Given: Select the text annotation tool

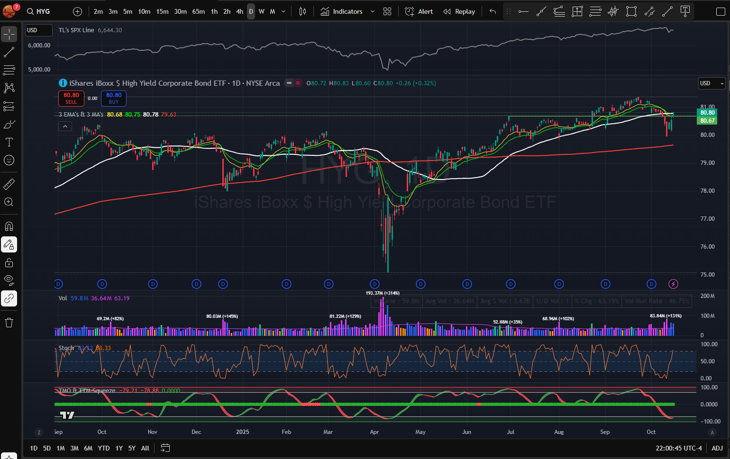Looking at the screenshot, I should coord(9,143).
